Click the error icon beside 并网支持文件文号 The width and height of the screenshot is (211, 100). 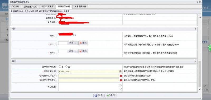tap(121, 80)
